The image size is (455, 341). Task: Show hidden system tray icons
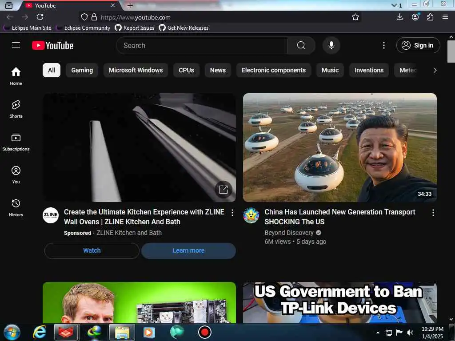(x=378, y=333)
